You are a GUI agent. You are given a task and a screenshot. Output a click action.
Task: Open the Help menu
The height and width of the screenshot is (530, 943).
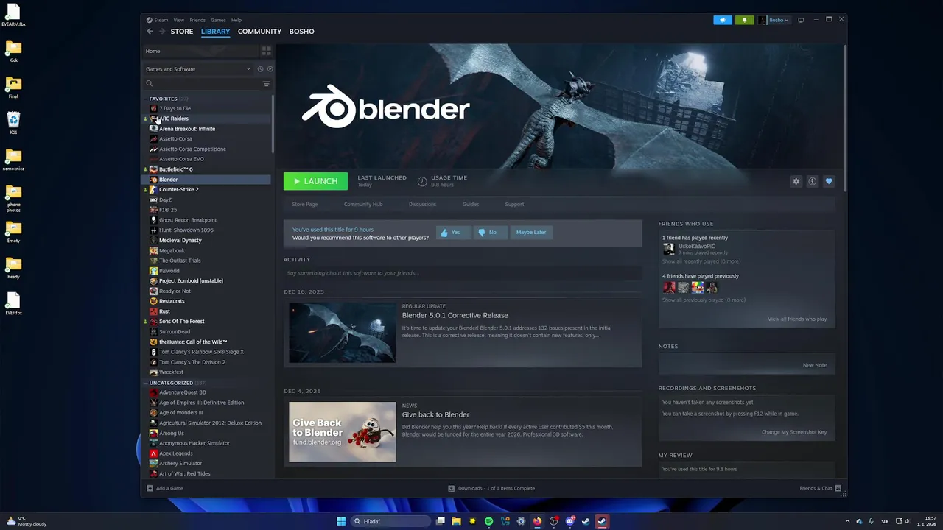(236, 20)
